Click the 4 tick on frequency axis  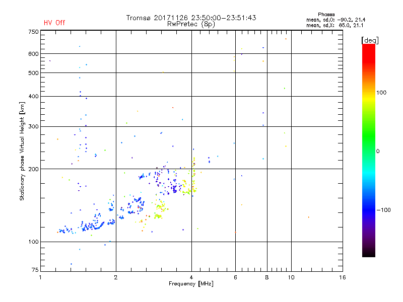(x=191, y=277)
